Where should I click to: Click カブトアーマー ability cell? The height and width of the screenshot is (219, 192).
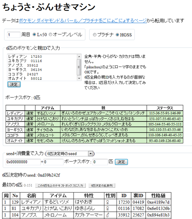point(89,215)
